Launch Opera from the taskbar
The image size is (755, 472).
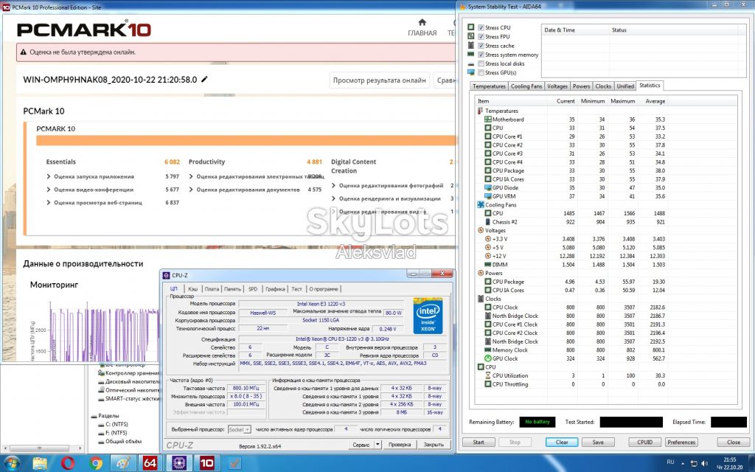click(x=68, y=463)
